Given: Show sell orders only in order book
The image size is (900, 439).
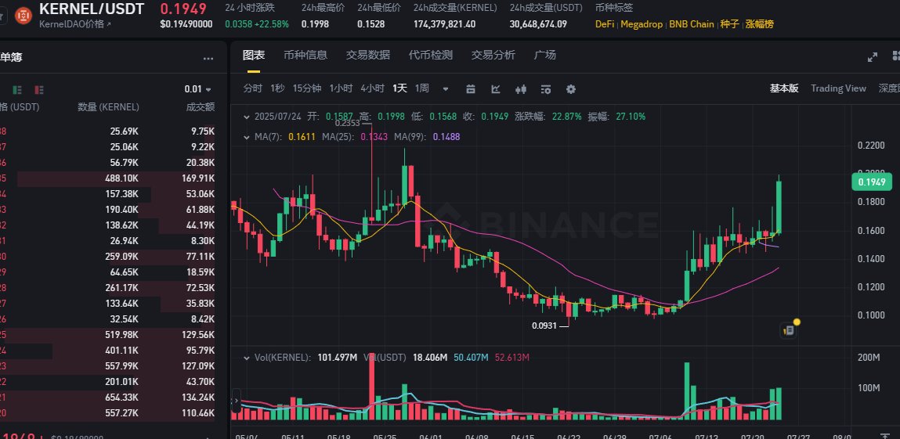Looking at the screenshot, I should point(39,89).
